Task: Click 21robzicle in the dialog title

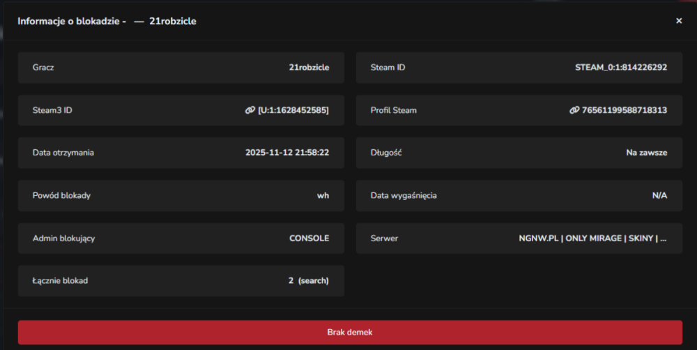Action: click(x=172, y=21)
